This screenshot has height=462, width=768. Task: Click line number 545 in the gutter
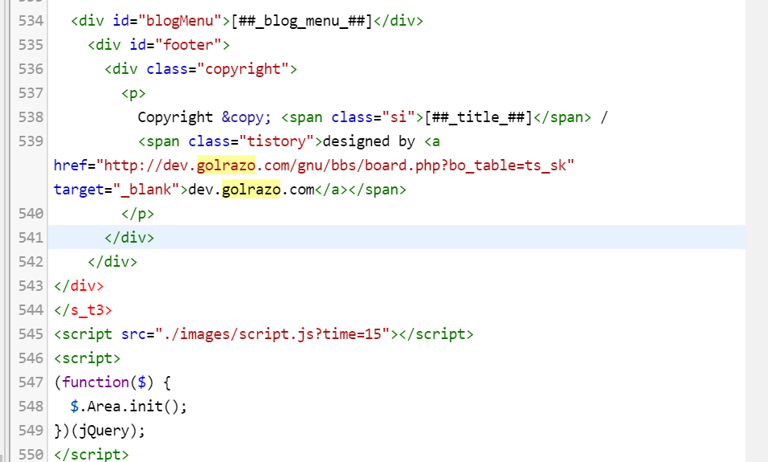pyautogui.click(x=31, y=334)
